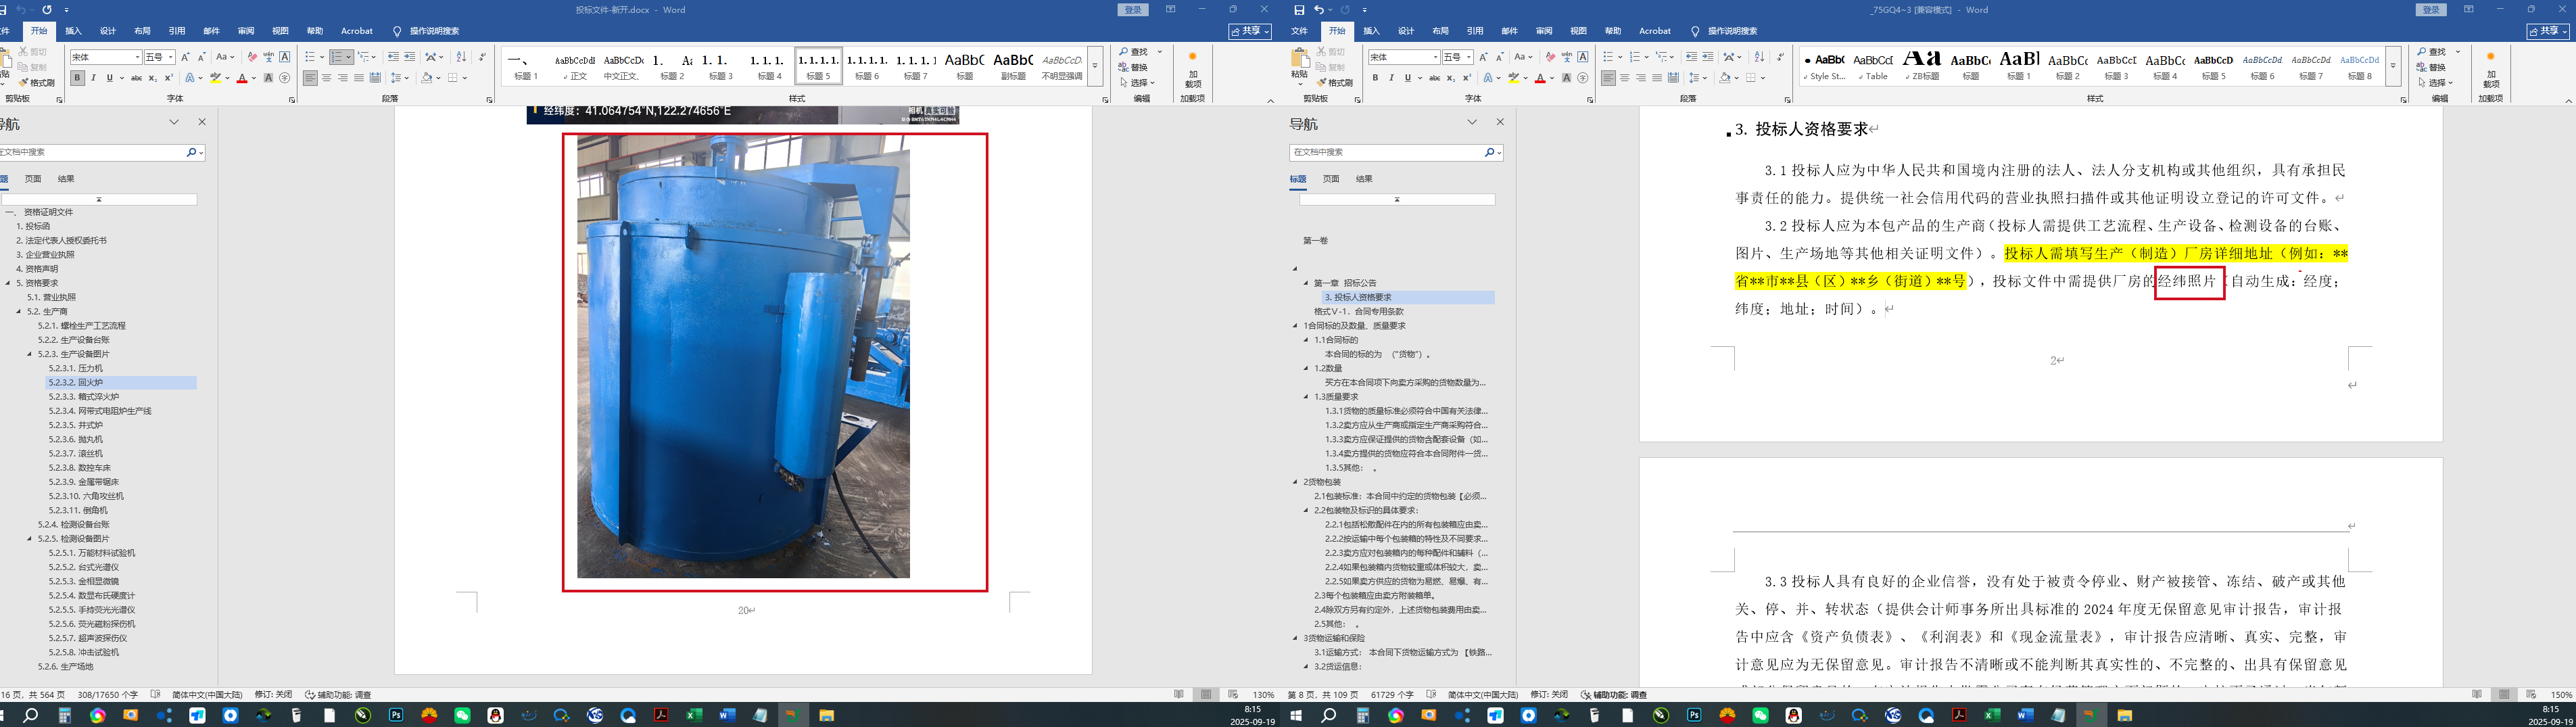The height and width of the screenshot is (727, 2576).
Task: Apply red font color in the 投标文件 window
Action: (x=241, y=78)
